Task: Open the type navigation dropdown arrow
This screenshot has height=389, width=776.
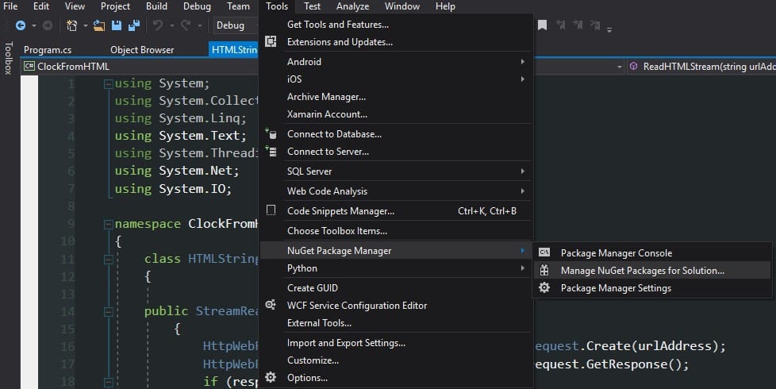Action: point(619,67)
